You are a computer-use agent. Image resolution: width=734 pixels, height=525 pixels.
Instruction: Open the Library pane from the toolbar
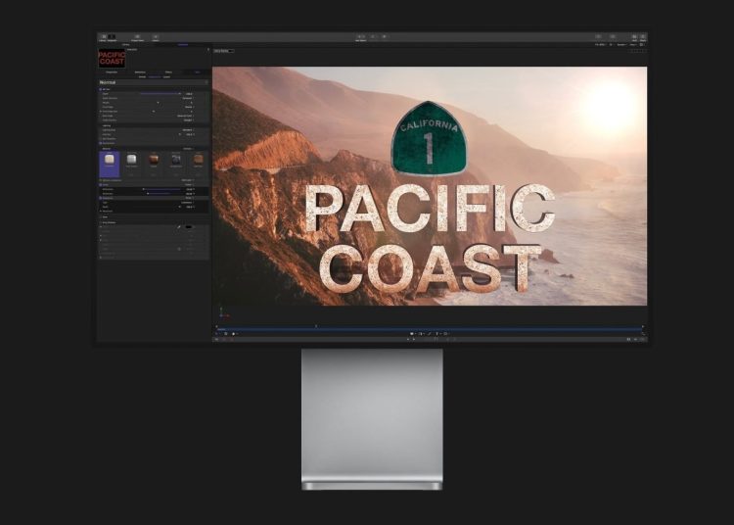point(102,37)
